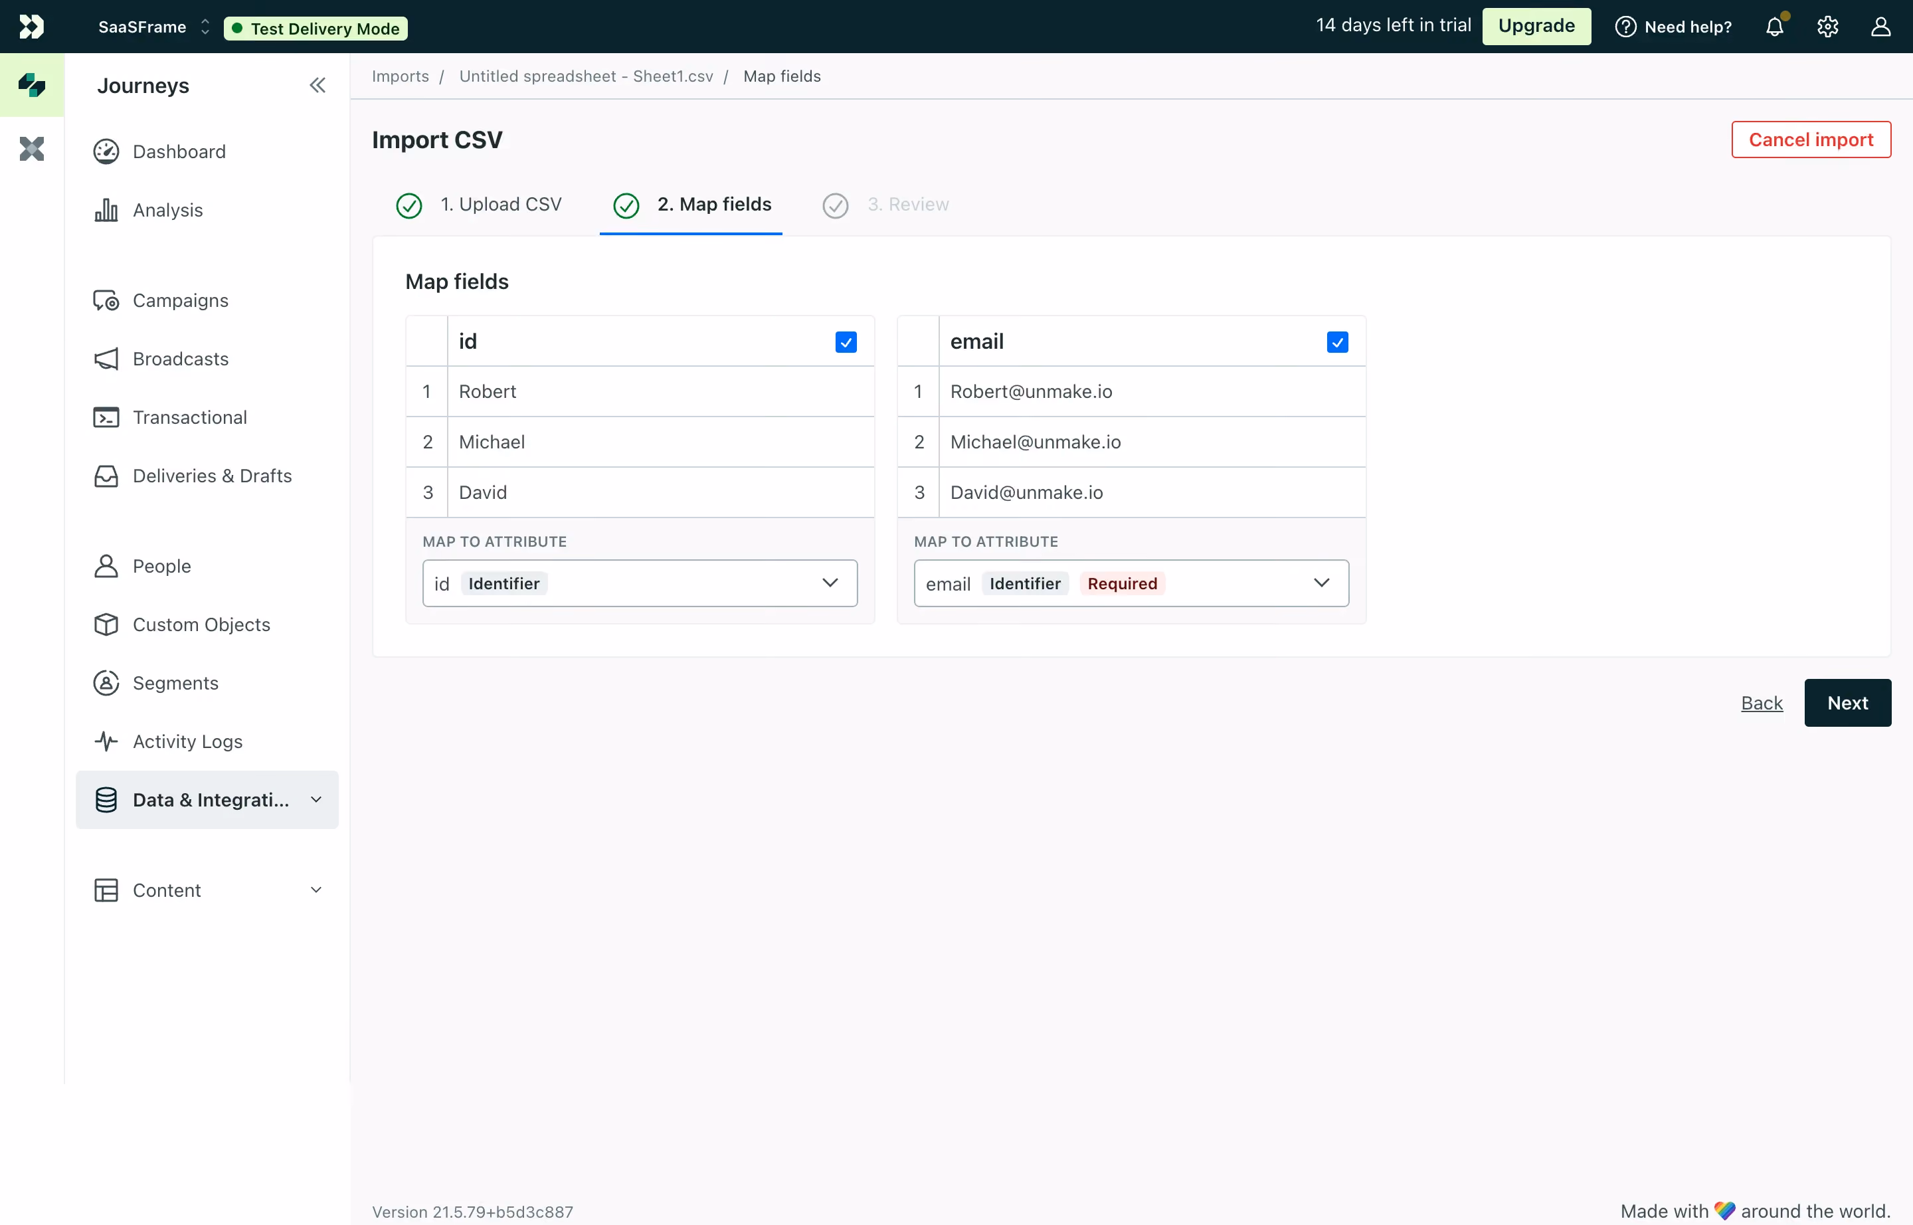Image resolution: width=1913 pixels, height=1225 pixels.
Task: Open Campaigns section
Action: (207, 300)
